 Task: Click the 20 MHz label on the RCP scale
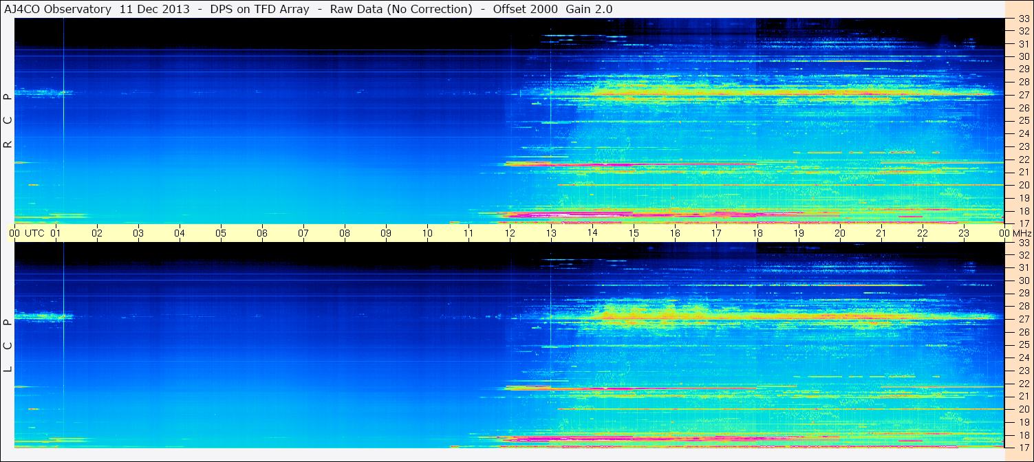[x=1023, y=185]
